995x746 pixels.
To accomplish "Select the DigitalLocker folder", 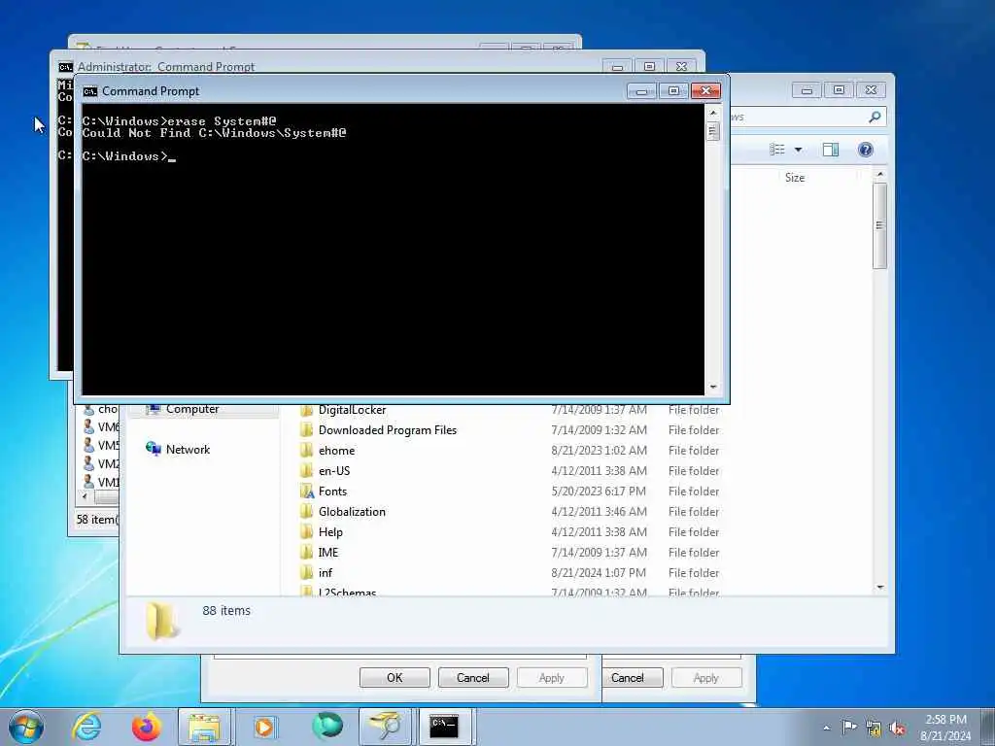I will 352,410.
